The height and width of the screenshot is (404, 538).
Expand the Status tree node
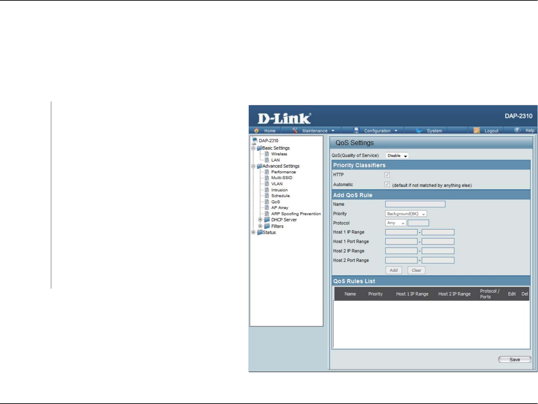point(253,232)
